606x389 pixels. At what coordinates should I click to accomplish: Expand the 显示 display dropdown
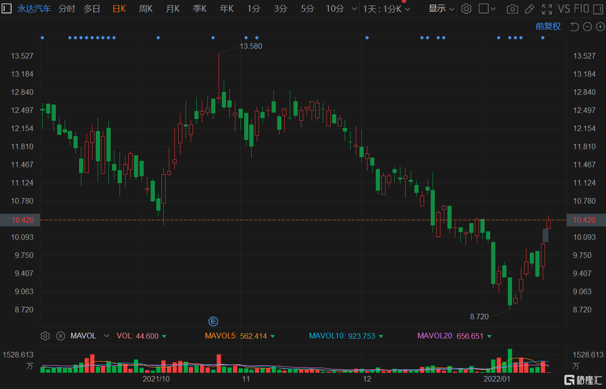point(441,8)
